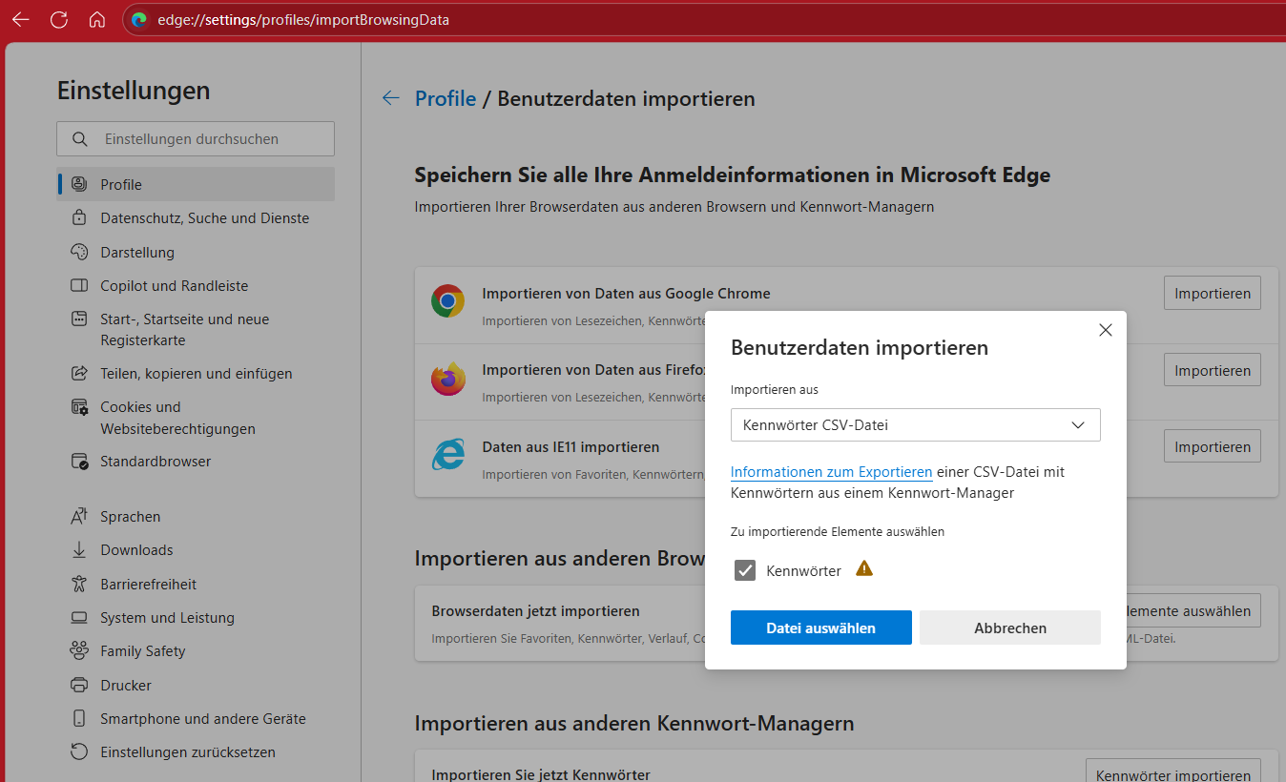
Task: Click the Importieren von Daten aus Google Chrome title
Action: tap(626, 294)
